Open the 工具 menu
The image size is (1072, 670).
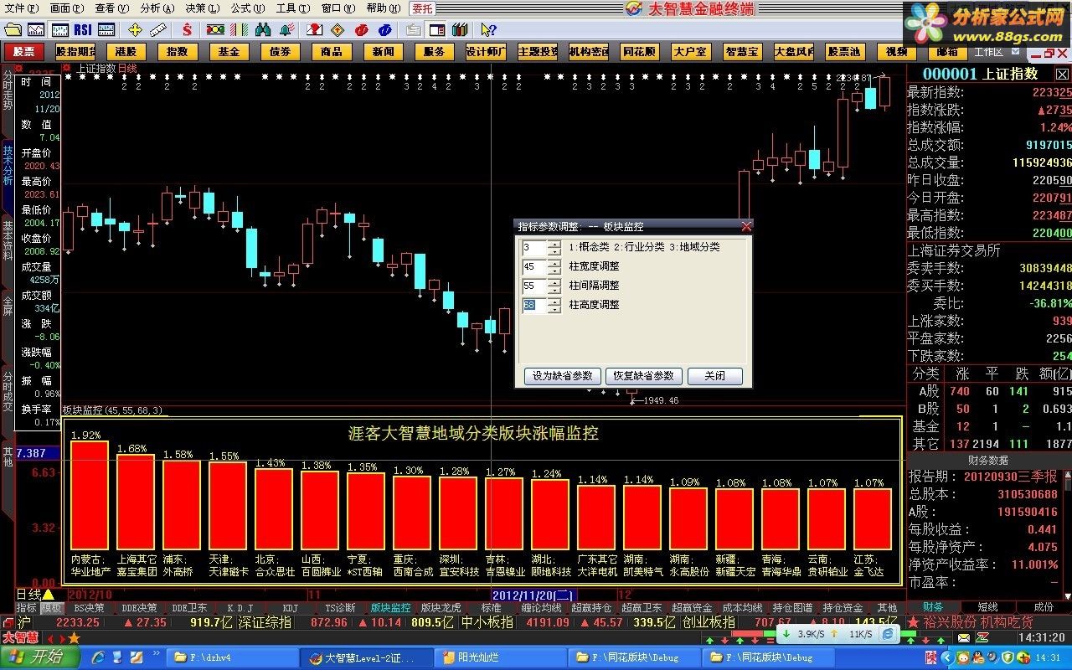pos(292,8)
